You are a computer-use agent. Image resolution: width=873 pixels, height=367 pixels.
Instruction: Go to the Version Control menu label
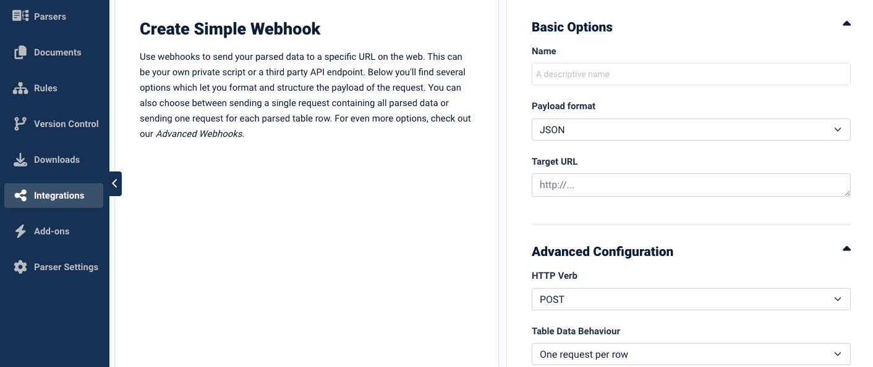(x=66, y=124)
